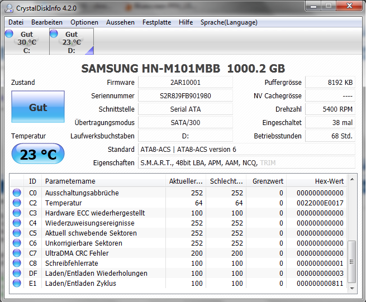The image size is (366, 302).
Task: Click status orb of C2 Temperatur row
Action: click(17, 203)
